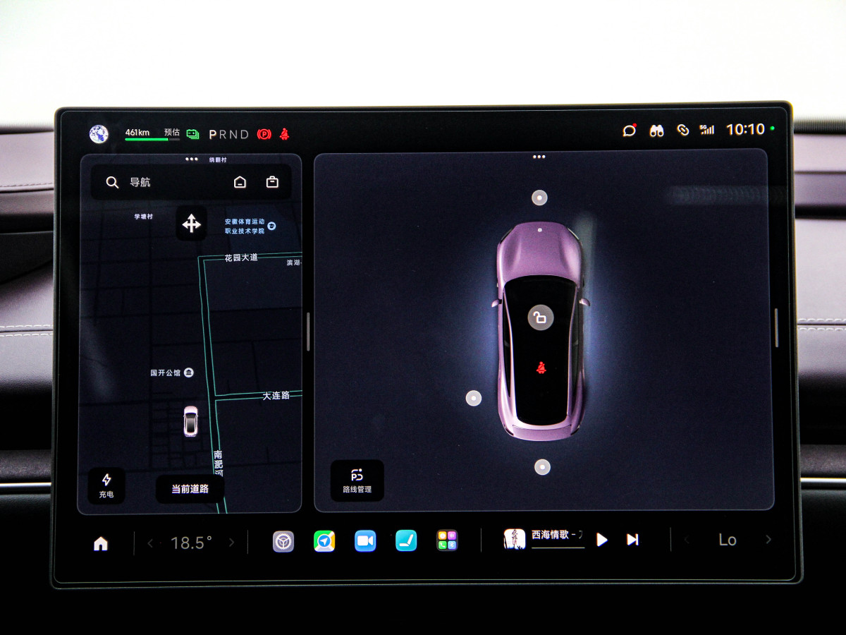Click the divider handle between map and car panels
Screen dimensions: 846x635
coord(308,332)
